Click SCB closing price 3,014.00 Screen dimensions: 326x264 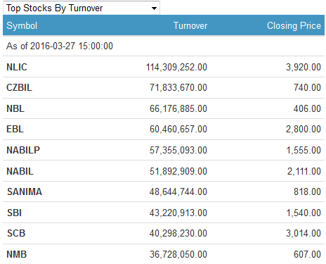[304, 233]
